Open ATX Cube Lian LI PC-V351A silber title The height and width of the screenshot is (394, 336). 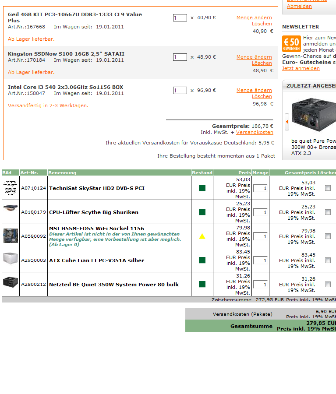[x=96, y=260]
